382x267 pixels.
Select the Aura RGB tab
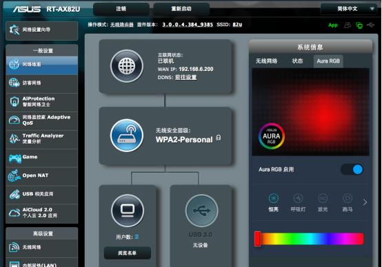328,61
